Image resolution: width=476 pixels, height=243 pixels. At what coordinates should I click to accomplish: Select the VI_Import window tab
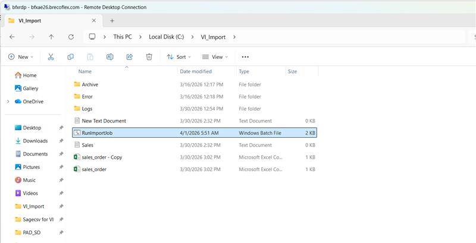click(53, 21)
